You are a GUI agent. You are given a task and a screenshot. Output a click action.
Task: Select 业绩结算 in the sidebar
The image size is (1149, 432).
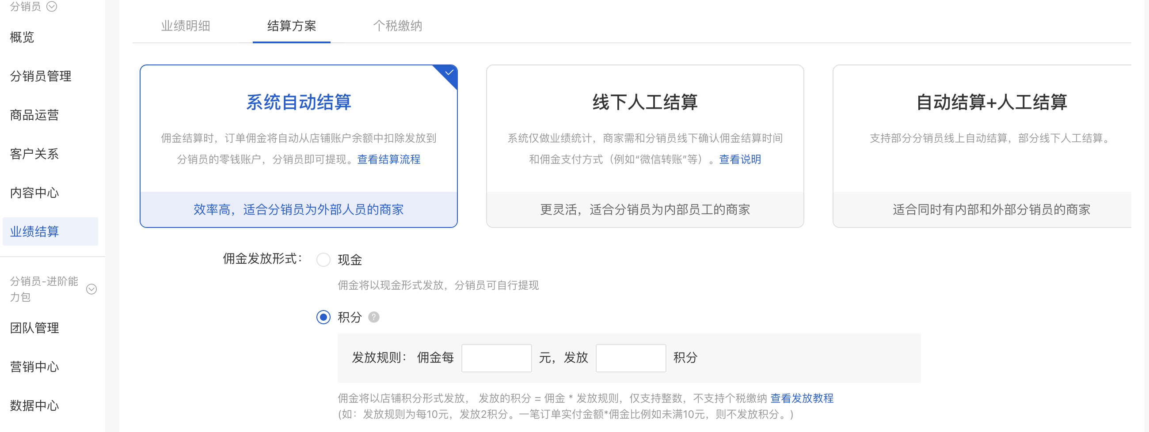coord(50,231)
